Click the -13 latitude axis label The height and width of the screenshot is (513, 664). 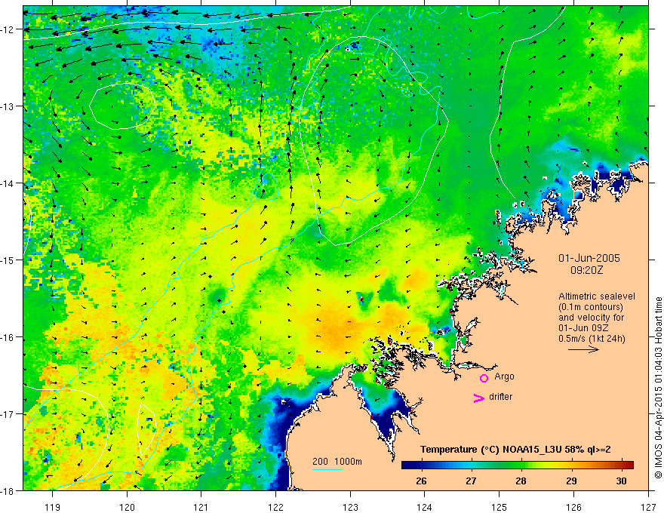coord(8,106)
